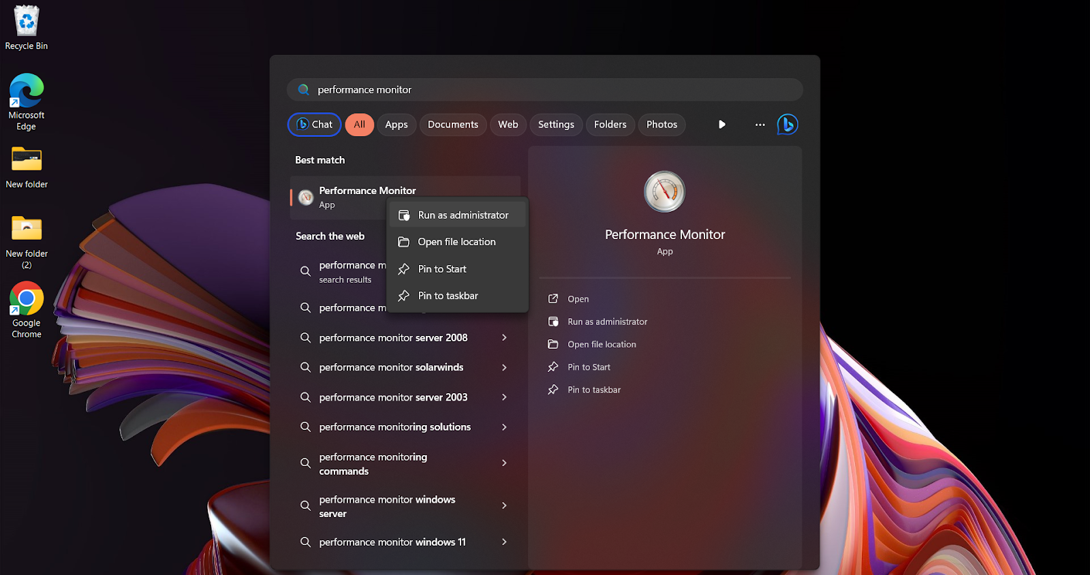Click the Performance Monitor best match icon
Screen dimensions: 1090x575
point(306,198)
